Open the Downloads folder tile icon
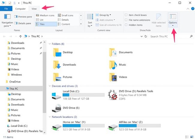The width and height of the screenshot is (195, 139). [57, 65]
